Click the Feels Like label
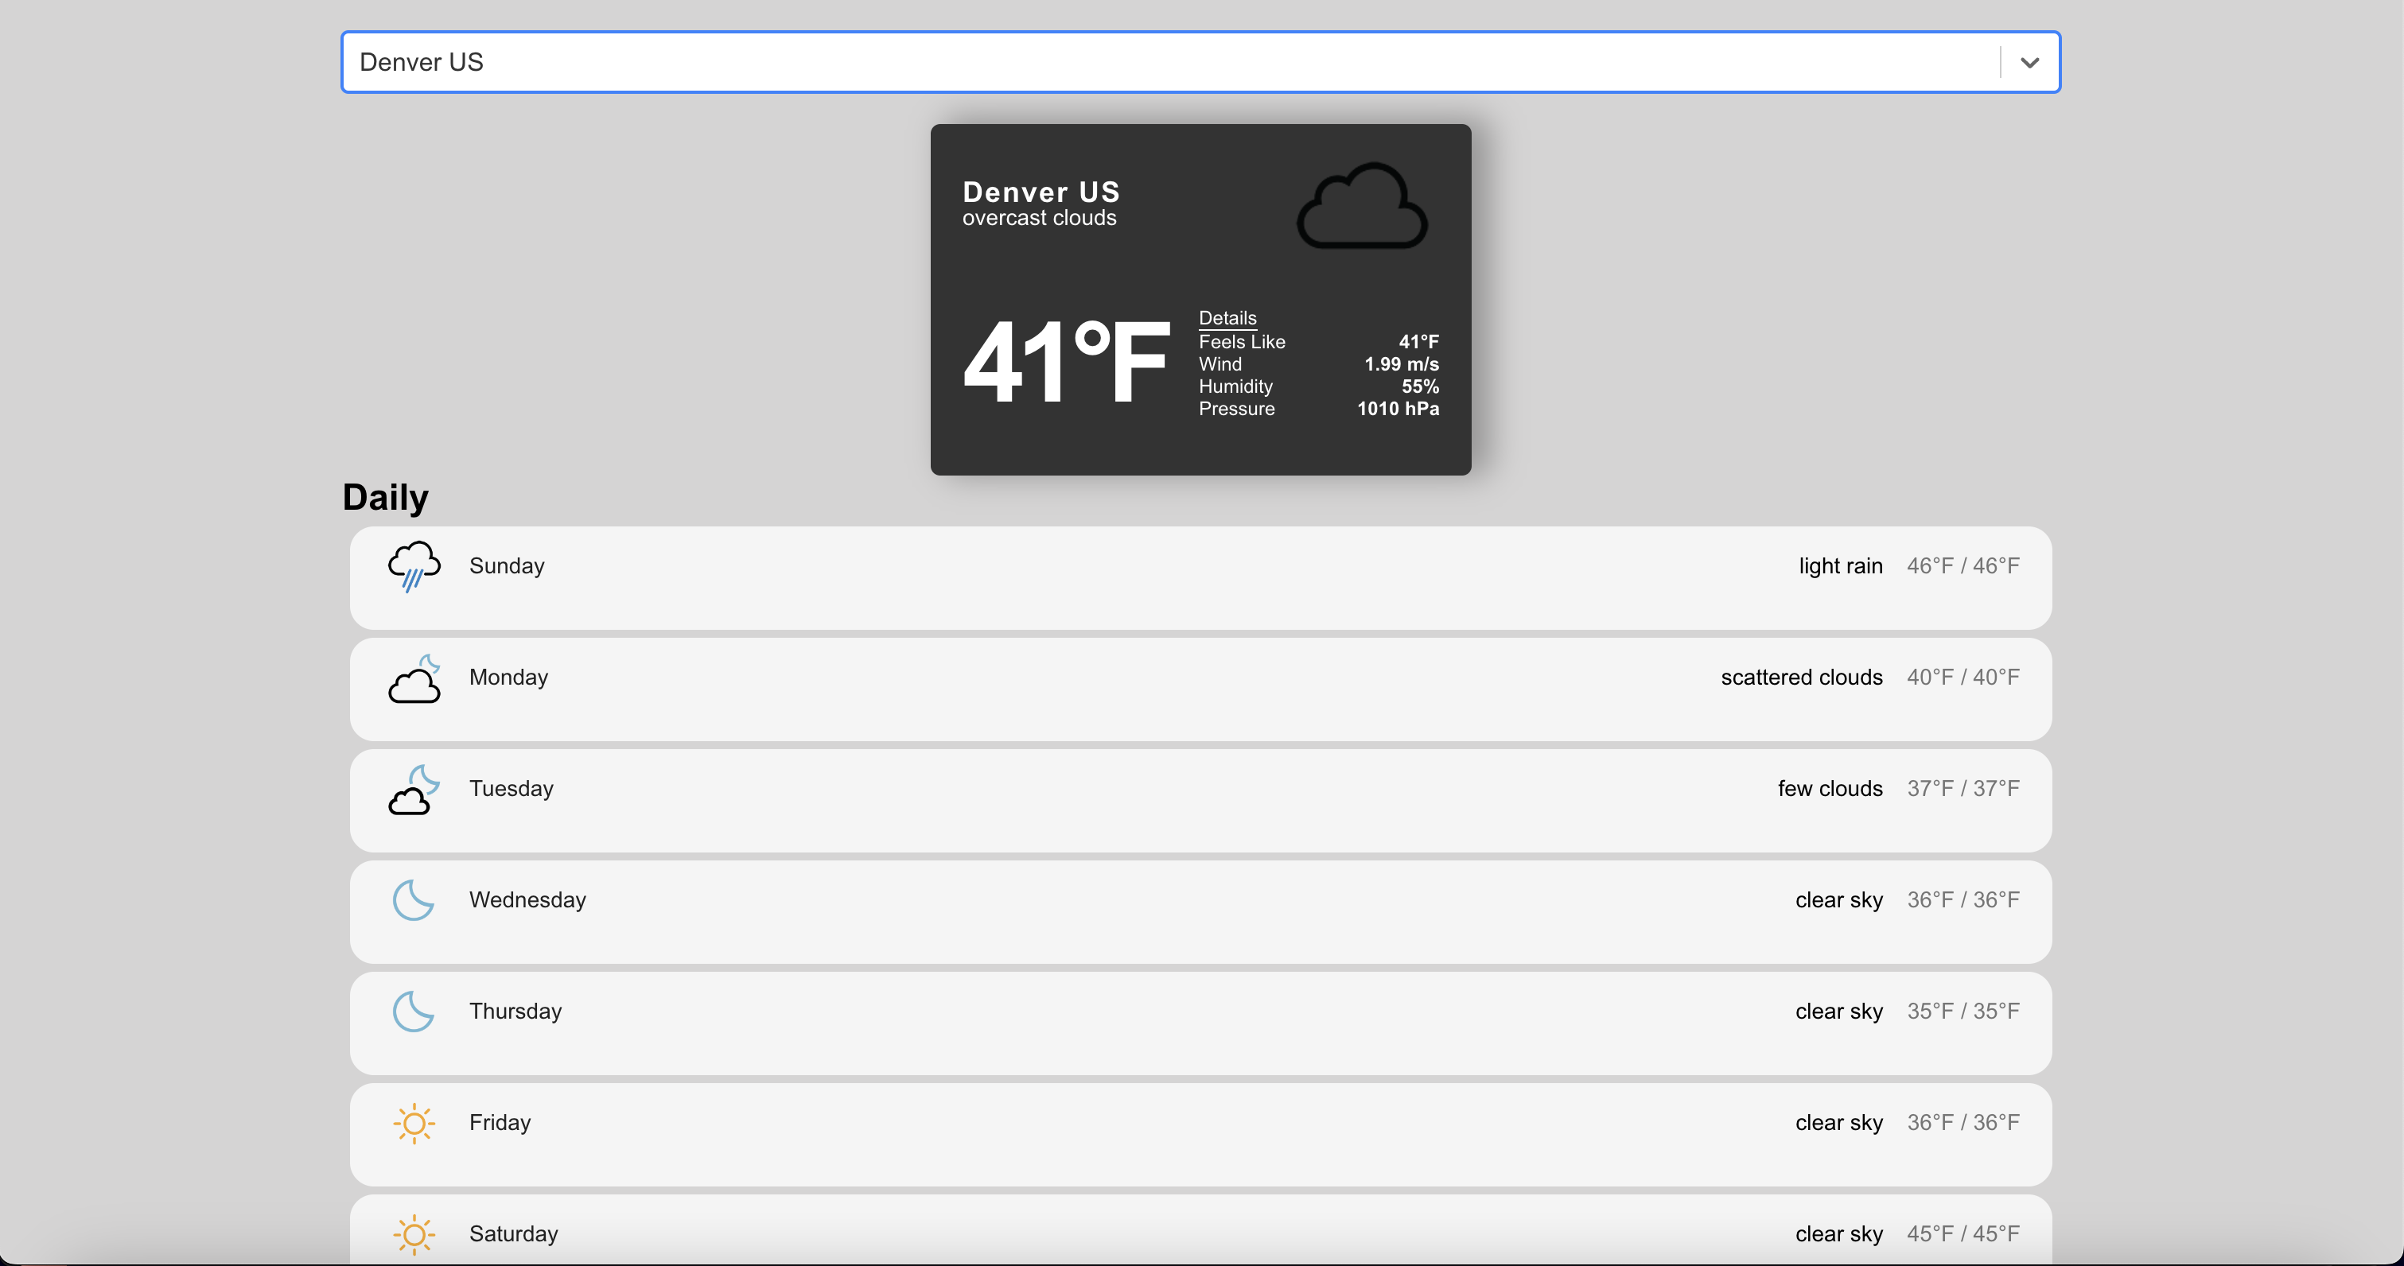The width and height of the screenshot is (2404, 1266). 1241,341
